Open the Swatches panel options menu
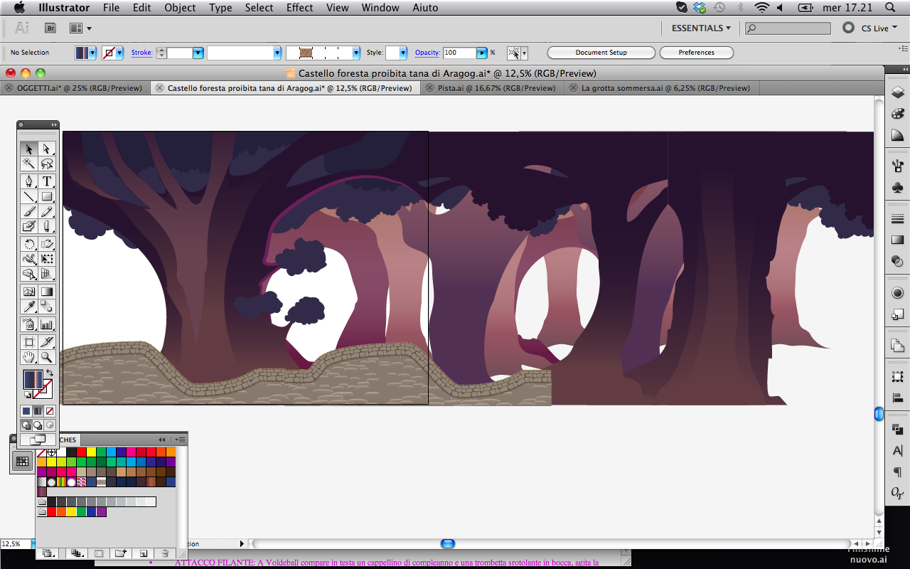Image resolution: width=910 pixels, height=569 pixels. (x=180, y=440)
